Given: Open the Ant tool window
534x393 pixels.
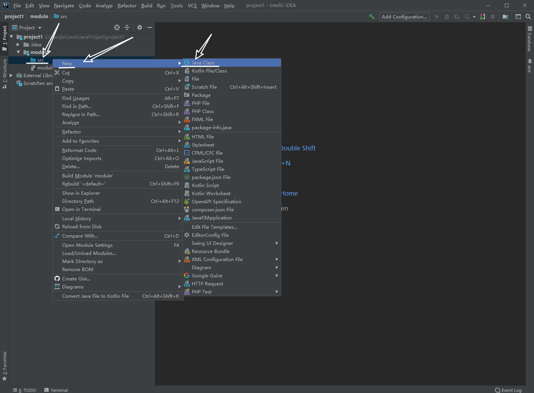Looking at the screenshot, I should tap(530, 66).
